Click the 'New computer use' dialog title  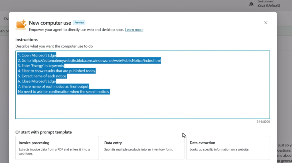(x=50, y=23)
